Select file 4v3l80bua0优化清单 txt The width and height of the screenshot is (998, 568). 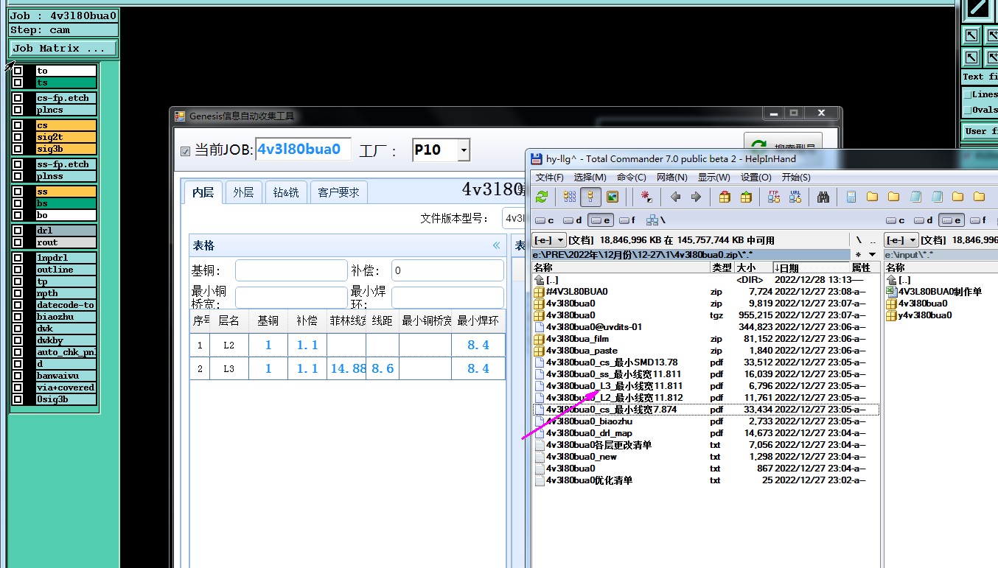coord(705,480)
